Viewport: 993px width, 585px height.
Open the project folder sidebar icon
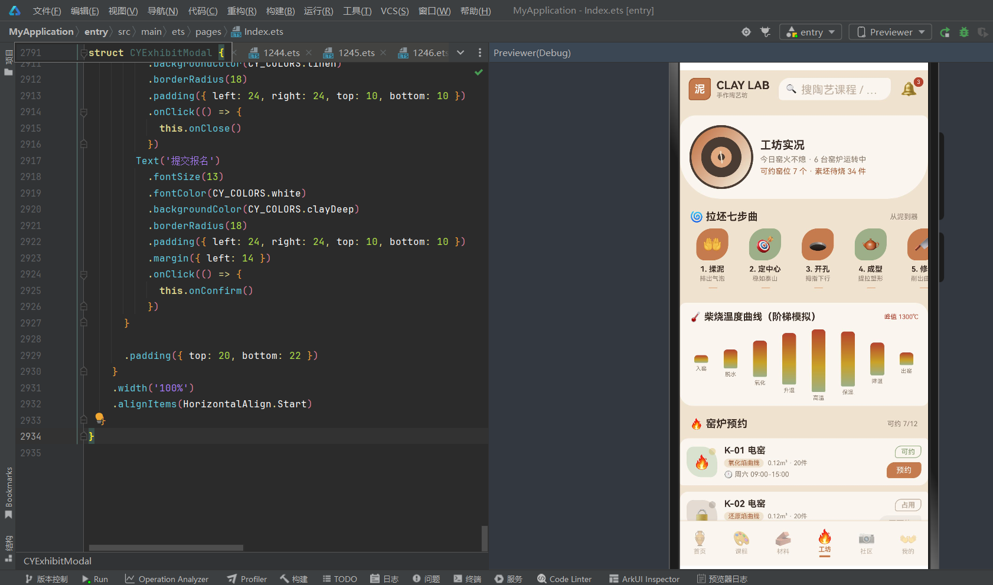click(x=8, y=72)
